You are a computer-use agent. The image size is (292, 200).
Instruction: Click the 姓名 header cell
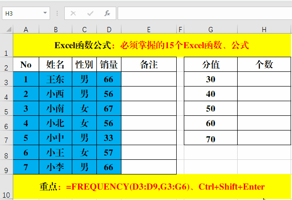55,64
